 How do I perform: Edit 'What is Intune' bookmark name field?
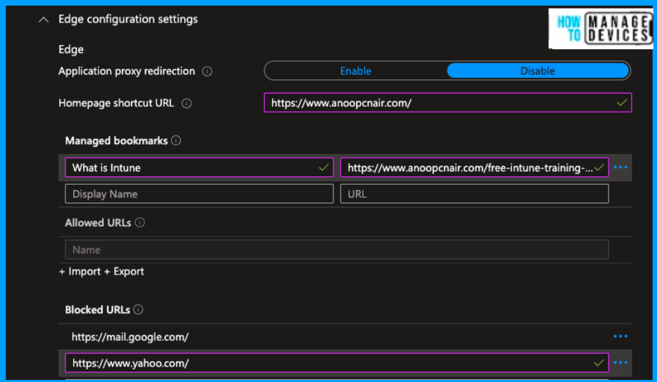(x=199, y=167)
